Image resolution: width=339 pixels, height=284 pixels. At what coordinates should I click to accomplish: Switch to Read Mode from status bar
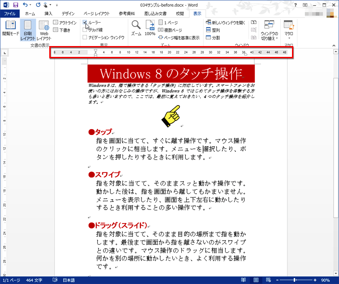tap(244, 280)
